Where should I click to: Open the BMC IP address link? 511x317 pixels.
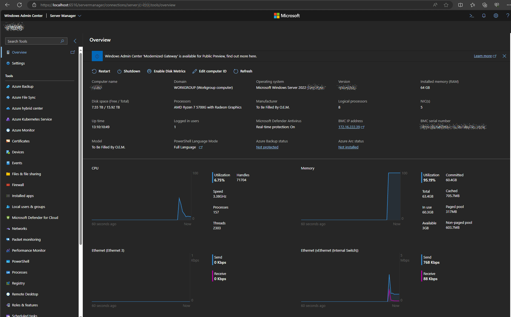[x=349, y=127]
